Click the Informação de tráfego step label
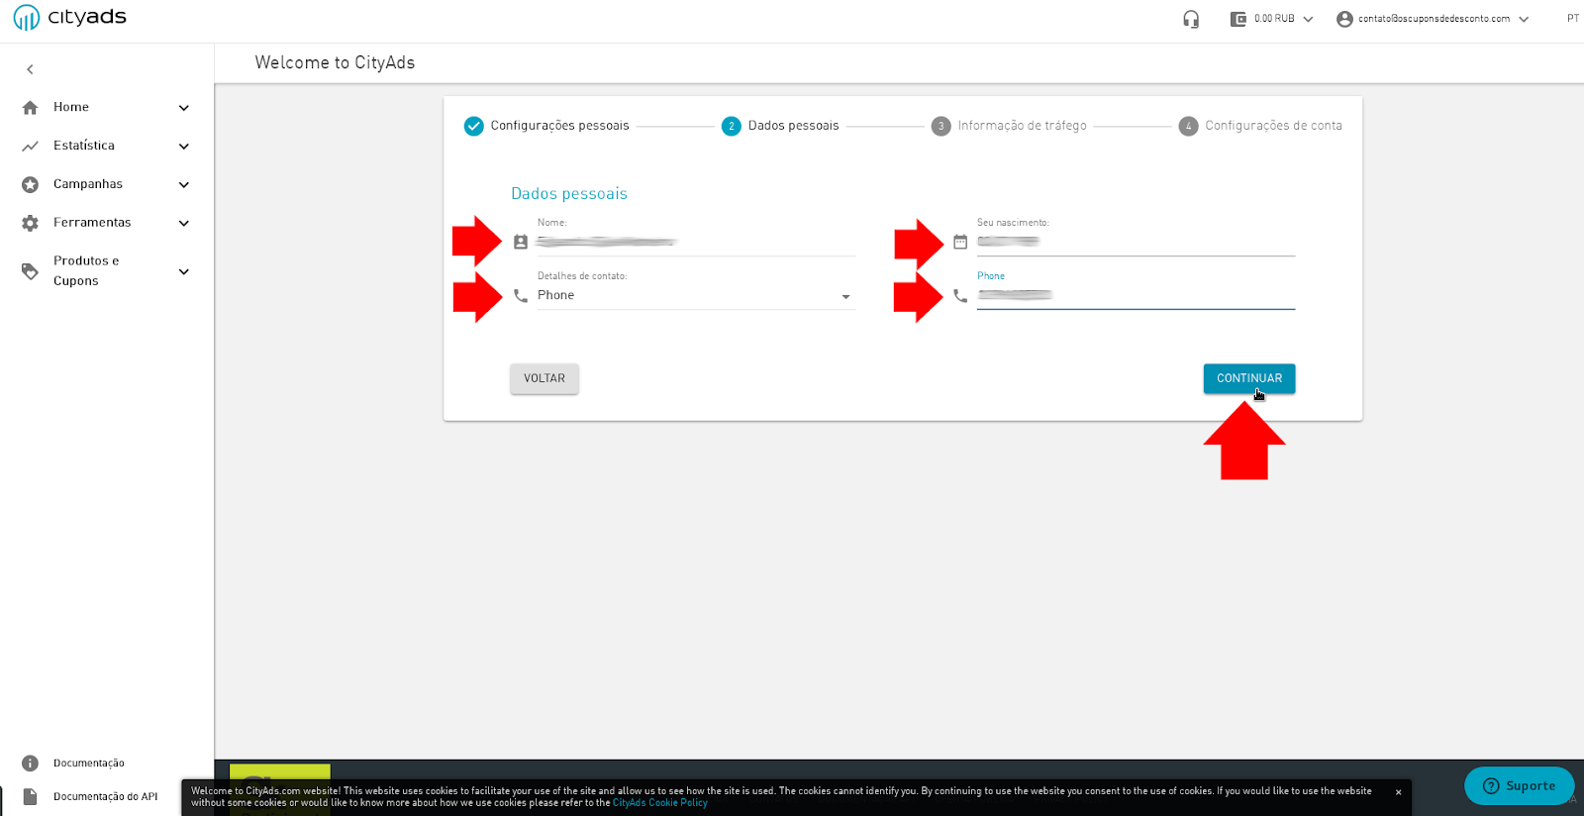1584x816 pixels. [1022, 126]
